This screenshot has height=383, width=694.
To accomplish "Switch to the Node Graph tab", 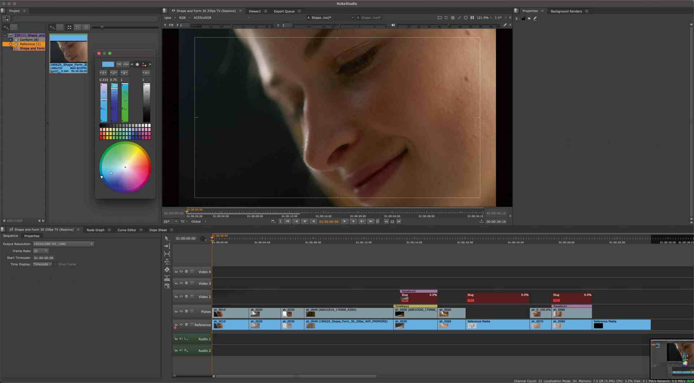I will pyautogui.click(x=95, y=230).
